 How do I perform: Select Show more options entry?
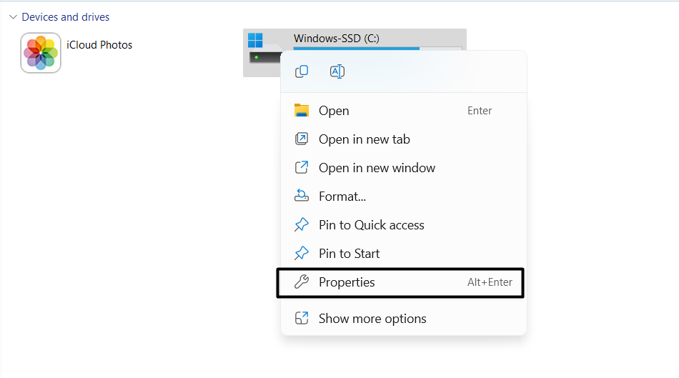[x=372, y=319]
